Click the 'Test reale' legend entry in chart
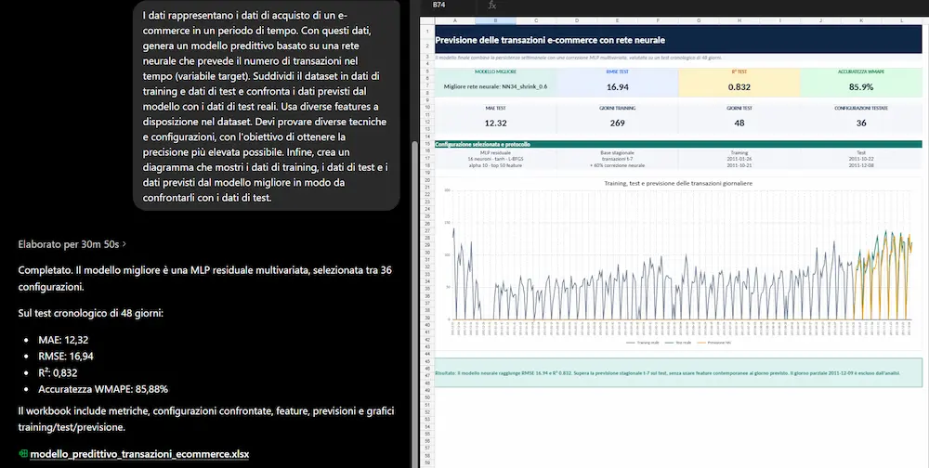The height and width of the screenshot is (468, 929). (676, 343)
